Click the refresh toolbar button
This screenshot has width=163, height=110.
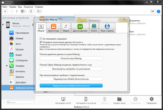coord(31,11)
